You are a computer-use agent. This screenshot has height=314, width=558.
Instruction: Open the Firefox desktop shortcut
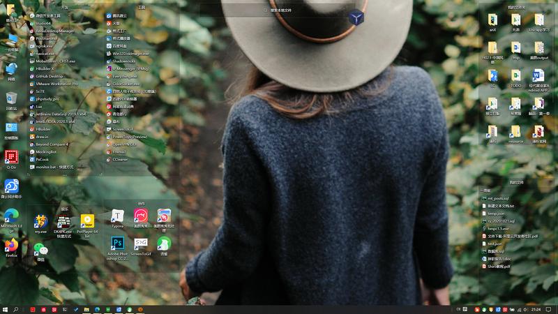click(11, 248)
